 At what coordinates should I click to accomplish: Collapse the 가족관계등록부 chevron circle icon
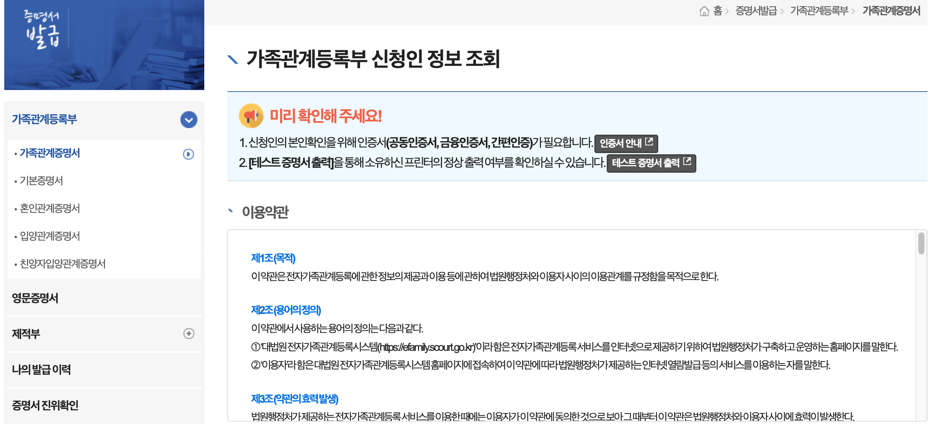189,120
